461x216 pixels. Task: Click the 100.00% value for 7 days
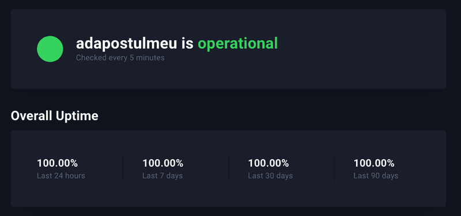pyautogui.click(x=163, y=163)
